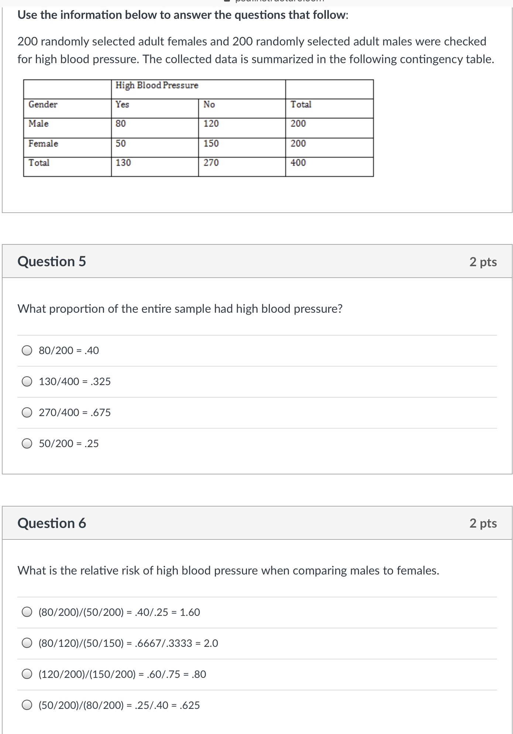Click the High Blood Pressure table header
The image size is (513, 734).
pyautogui.click(x=157, y=85)
